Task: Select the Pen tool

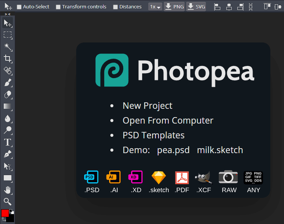Action: point(8,154)
